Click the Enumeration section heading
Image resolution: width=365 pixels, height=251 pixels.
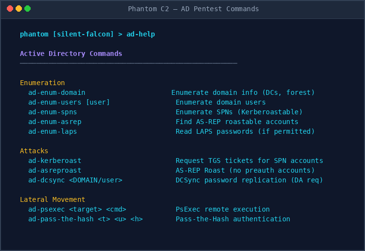click(42, 83)
